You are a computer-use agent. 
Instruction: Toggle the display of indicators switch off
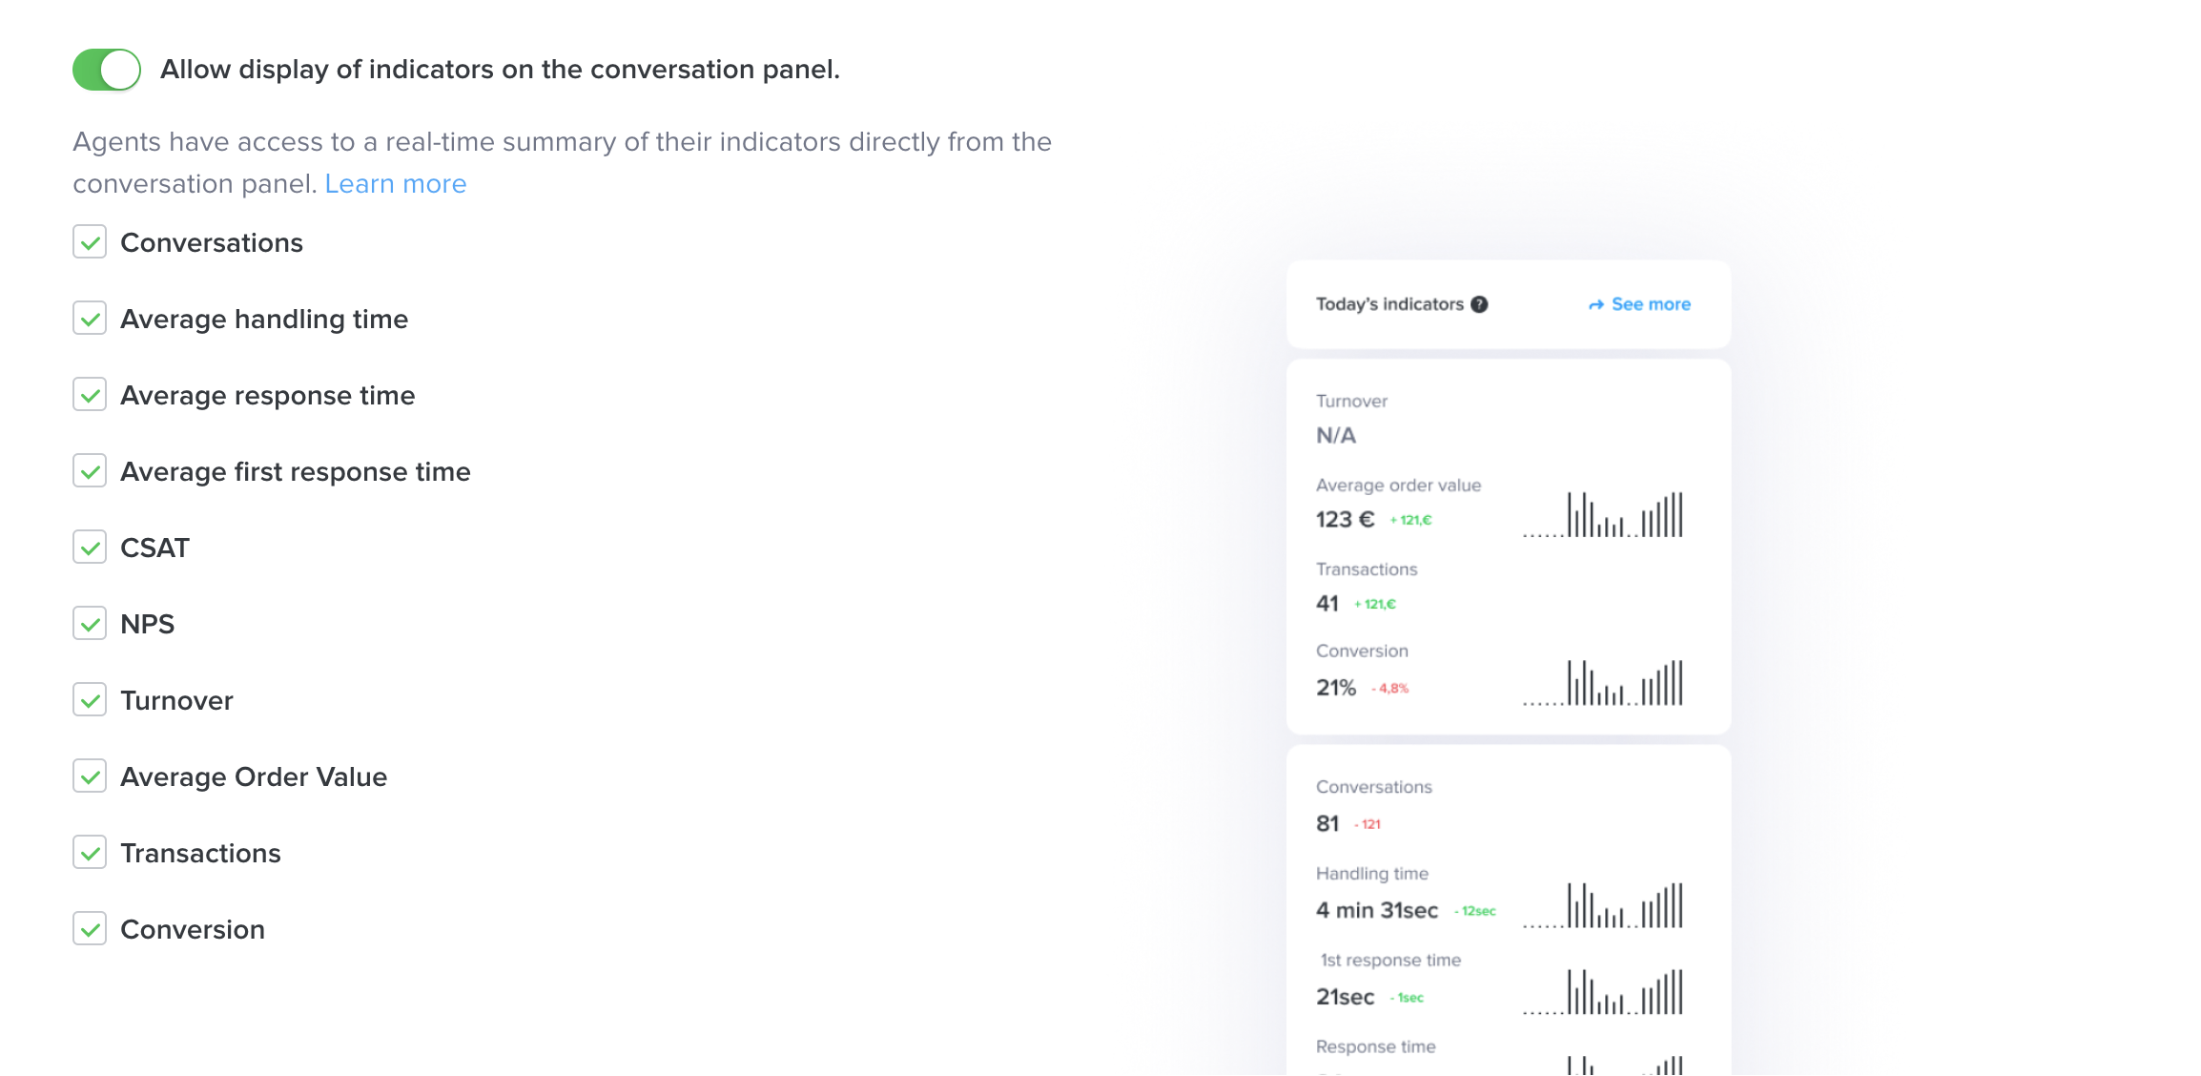coord(107,70)
